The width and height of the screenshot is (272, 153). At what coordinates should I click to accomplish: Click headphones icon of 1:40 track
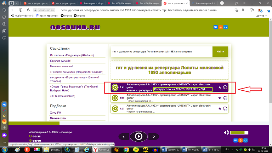click(225, 98)
